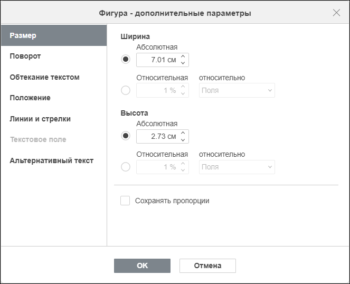
Task: Select absolute width radio button
Action: coord(126,60)
